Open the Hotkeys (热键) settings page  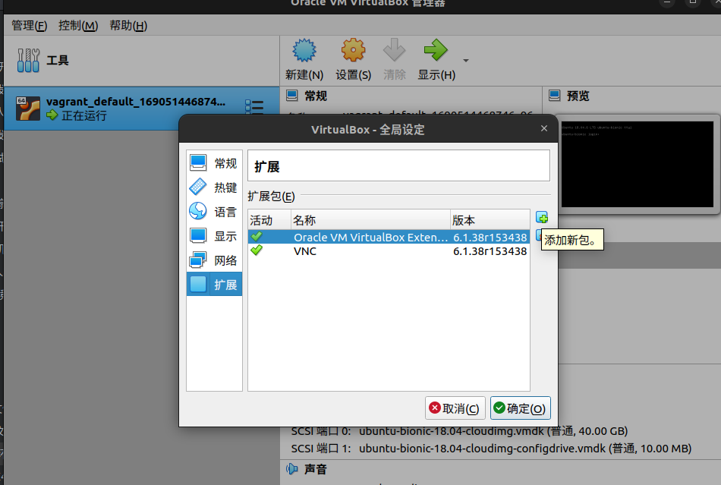point(214,187)
